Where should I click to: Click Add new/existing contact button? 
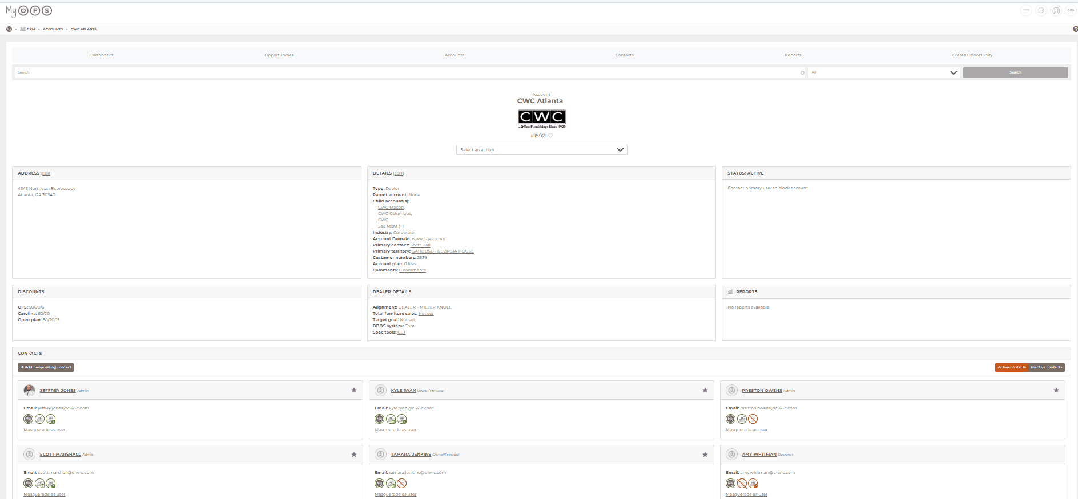(46, 367)
